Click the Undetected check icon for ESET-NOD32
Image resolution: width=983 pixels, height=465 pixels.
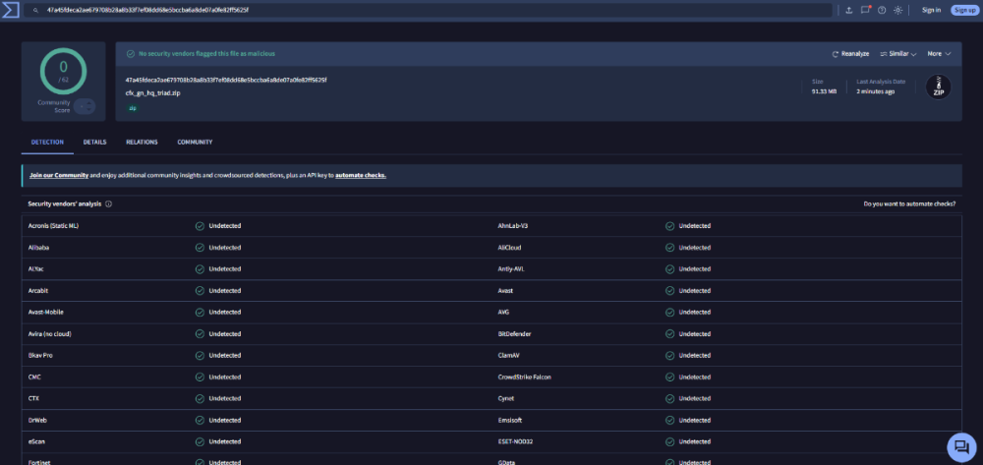[x=670, y=441]
